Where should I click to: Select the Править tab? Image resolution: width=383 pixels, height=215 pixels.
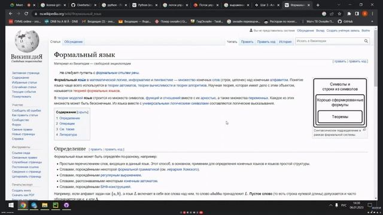click(x=247, y=42)
